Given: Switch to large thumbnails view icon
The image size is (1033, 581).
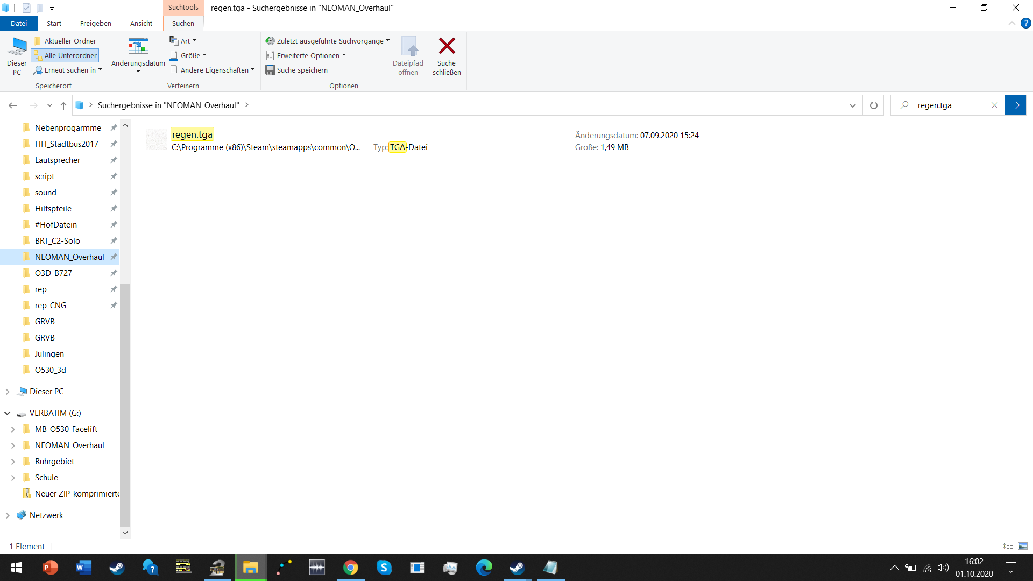Looking at the screenshot, I should (x=1023, y=546).
